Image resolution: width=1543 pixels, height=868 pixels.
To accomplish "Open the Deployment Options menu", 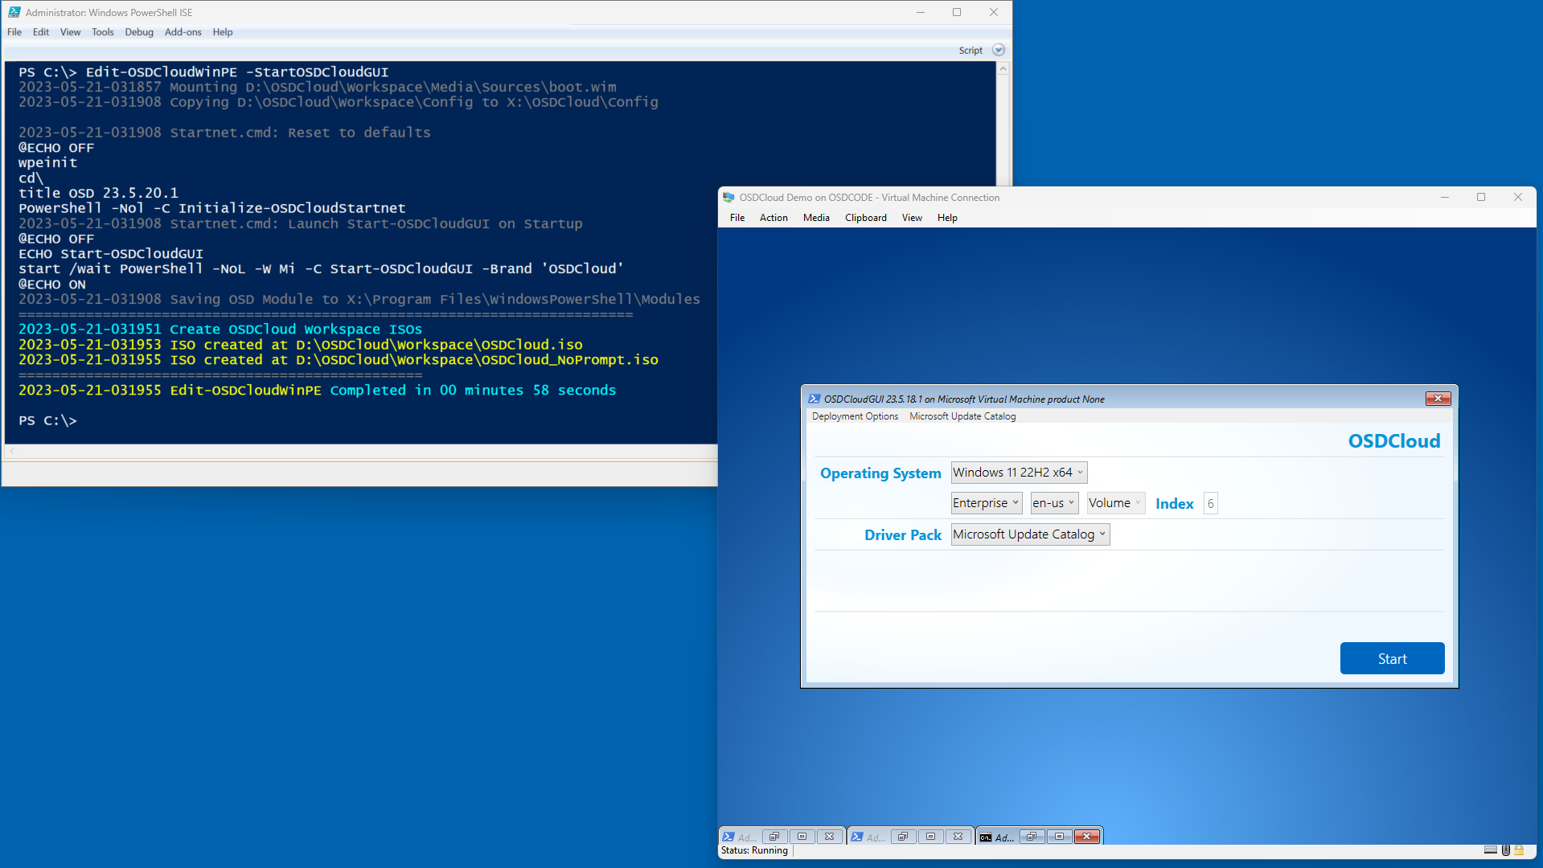I will (x=854, y=416).
